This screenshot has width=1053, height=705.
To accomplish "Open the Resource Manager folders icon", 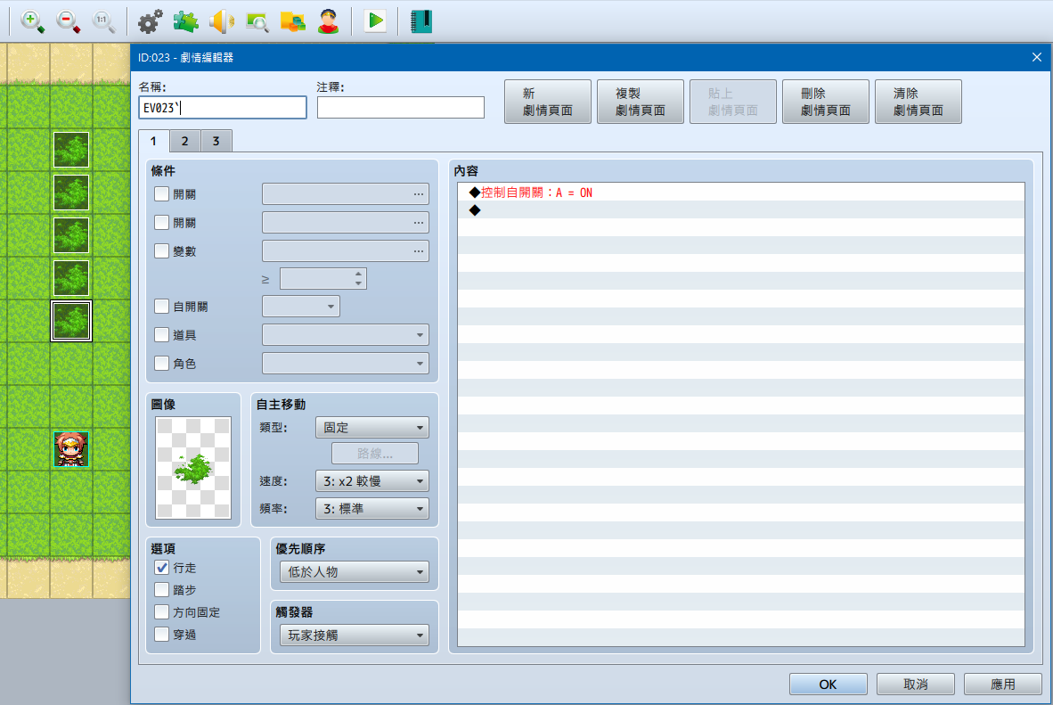I will pyautogui.click(x=293, y=21).
